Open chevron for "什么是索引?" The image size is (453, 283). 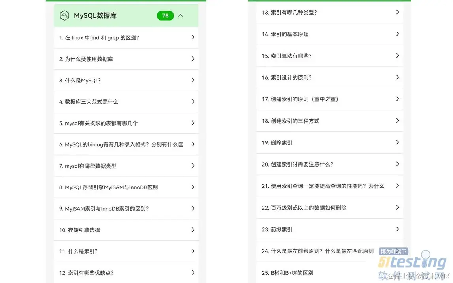coord(193,251)
